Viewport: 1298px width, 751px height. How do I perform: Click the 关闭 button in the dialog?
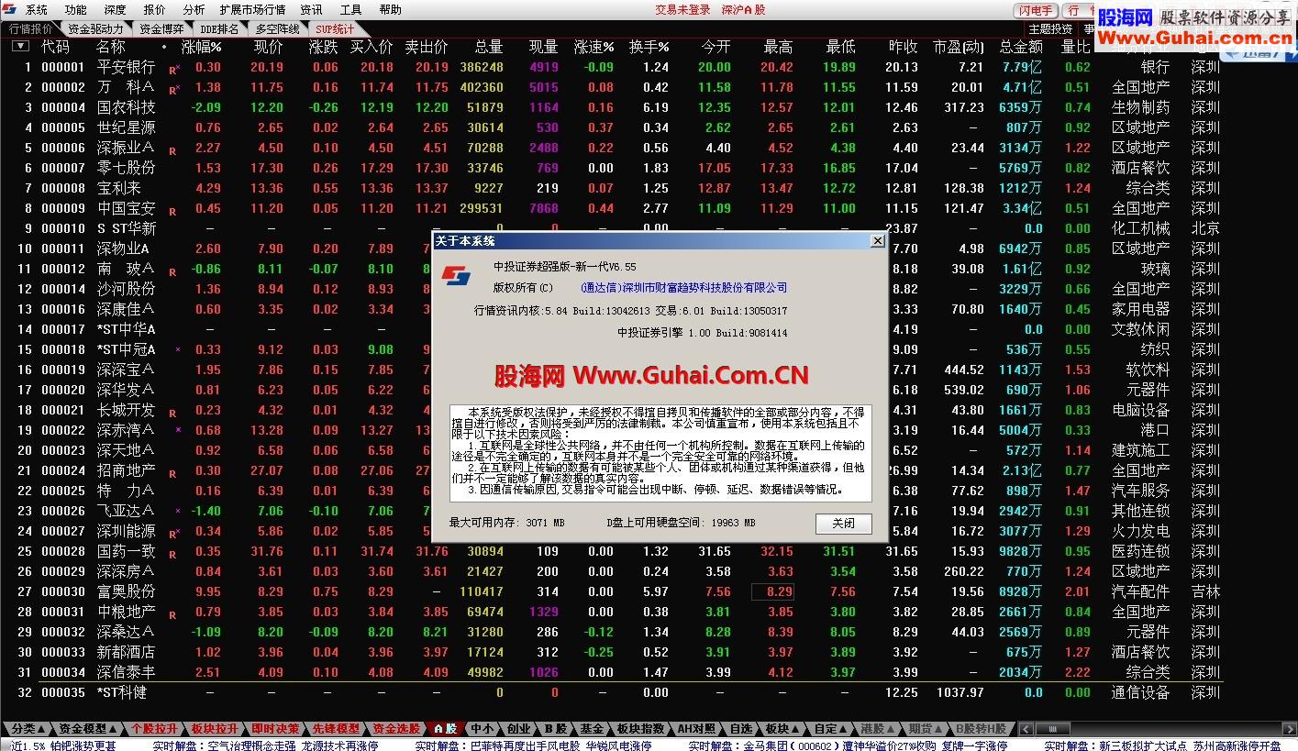click(x=843, y=523)
